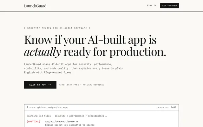
Task: Click the bracketed Security Review tagline
Action: [57, 28]
